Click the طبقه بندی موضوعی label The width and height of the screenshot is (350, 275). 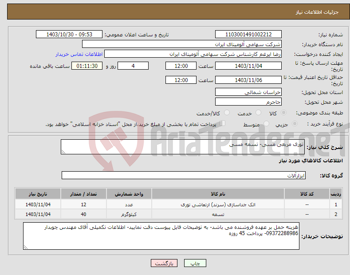pyautogui.click(x=319, y=113)
